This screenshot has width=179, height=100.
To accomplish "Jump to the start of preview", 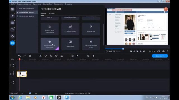I will click(x=131, y=51).
